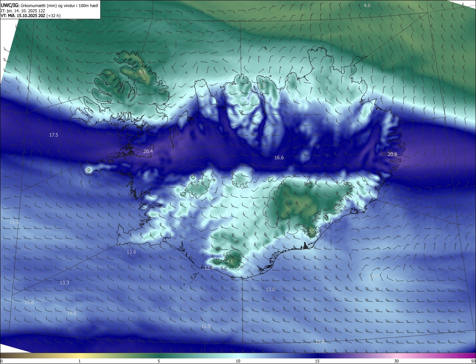Click the 4.6 value label
Viewport: 476px width, 364px height.
pyautogui.click(x=367, y=5)
